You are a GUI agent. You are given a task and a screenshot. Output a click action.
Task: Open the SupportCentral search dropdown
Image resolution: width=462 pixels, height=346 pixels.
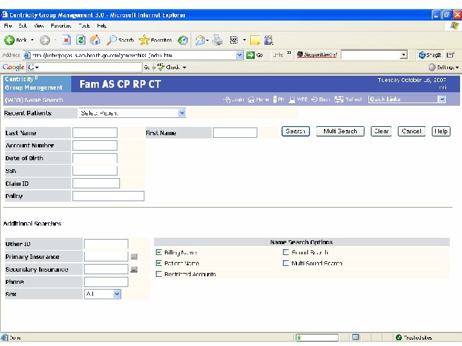click(404, 54)
